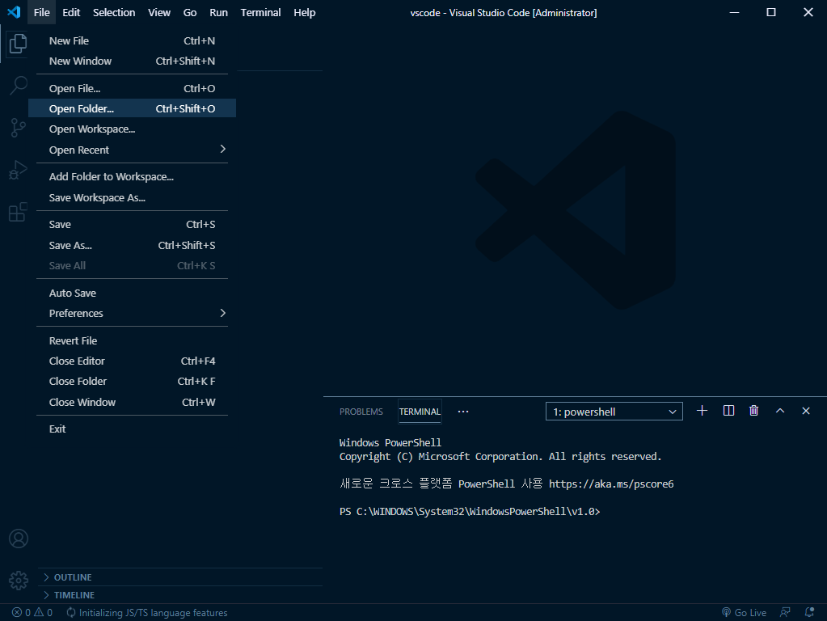Open the Edit menu
Viewport: 827px width, 621px height.
coord(71,13)
